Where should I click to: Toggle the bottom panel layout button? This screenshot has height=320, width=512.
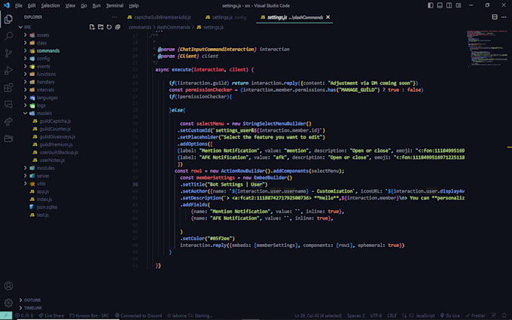click(440, 5)
